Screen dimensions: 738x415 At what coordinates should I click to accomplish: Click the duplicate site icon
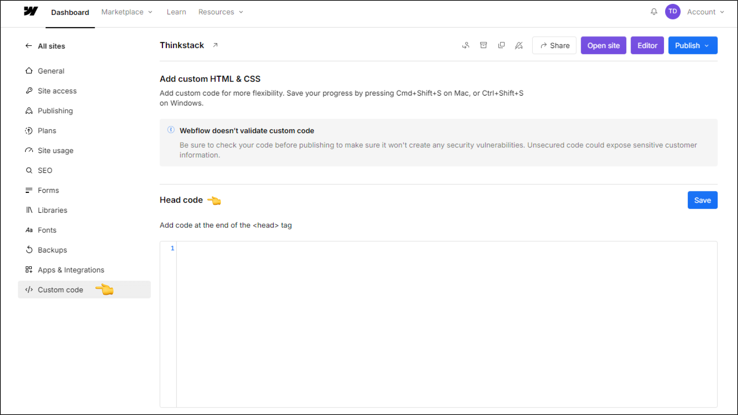coord(501,46)
